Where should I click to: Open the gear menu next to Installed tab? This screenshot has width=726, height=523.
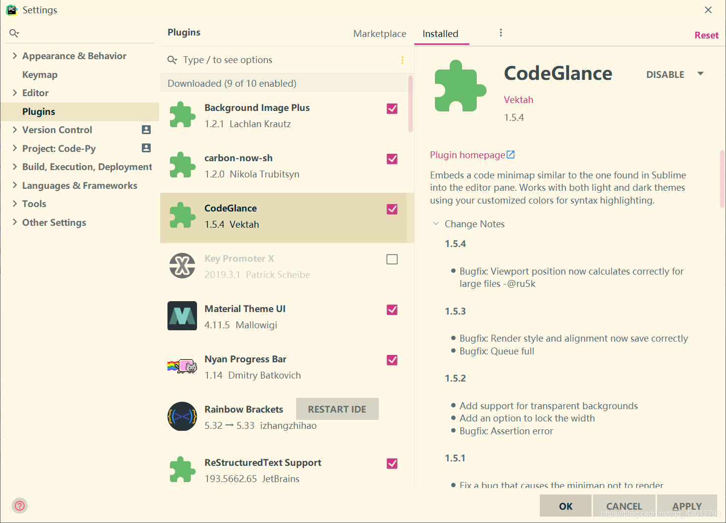(501, 33)
